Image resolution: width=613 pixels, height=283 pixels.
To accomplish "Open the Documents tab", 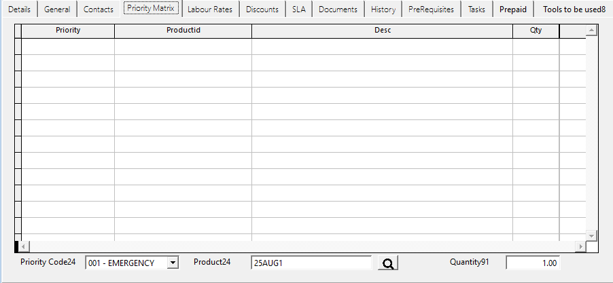I will click(x=338, y=10).
